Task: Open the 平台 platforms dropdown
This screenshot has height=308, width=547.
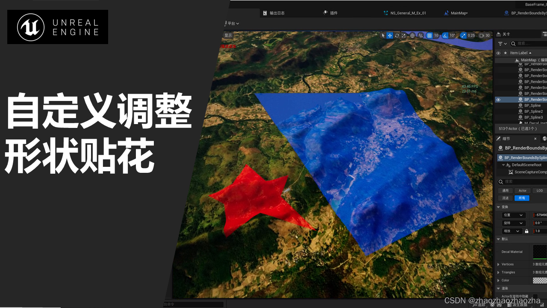Action: [233, 24]
